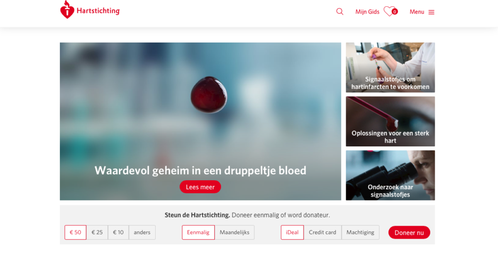Switch donation frequency to Maandelijks
Viewport: 498px width, 257px height.
pyautogui.click(x=234, y=232)
